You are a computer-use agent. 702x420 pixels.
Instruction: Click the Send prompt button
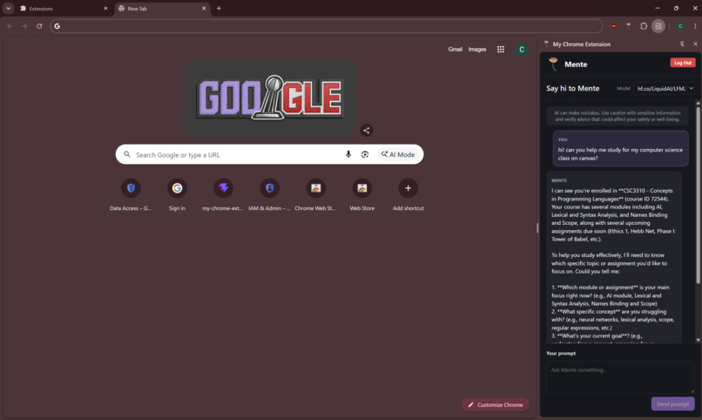coord(673,404)
